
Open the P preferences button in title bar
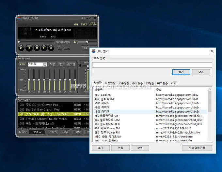click(x=83, y=18)
